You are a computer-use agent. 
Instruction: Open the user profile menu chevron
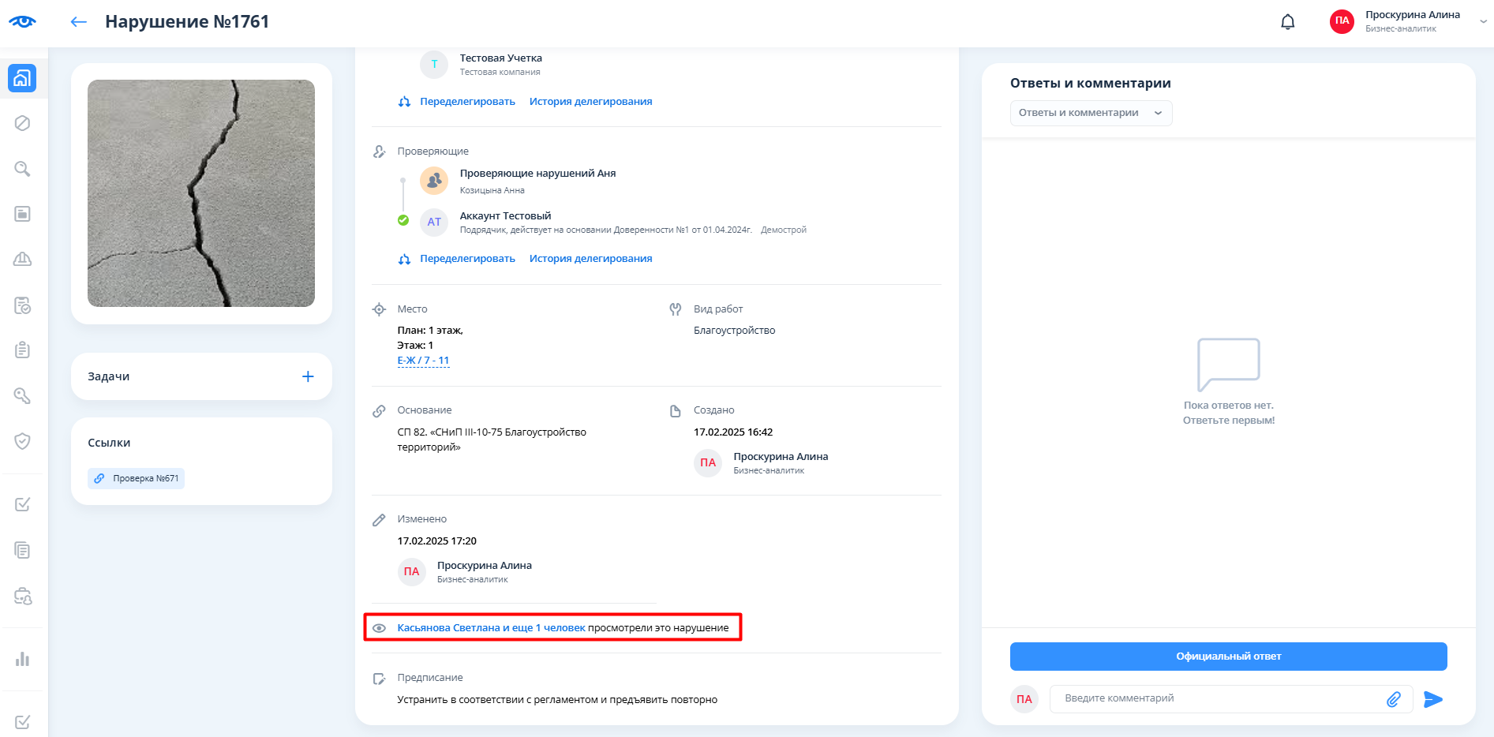tap(1483, 22)
